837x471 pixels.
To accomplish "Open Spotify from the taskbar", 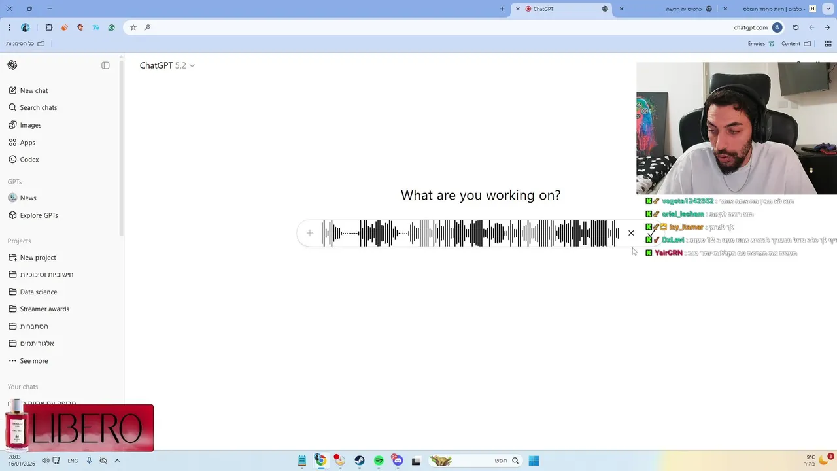I will 379,461.
